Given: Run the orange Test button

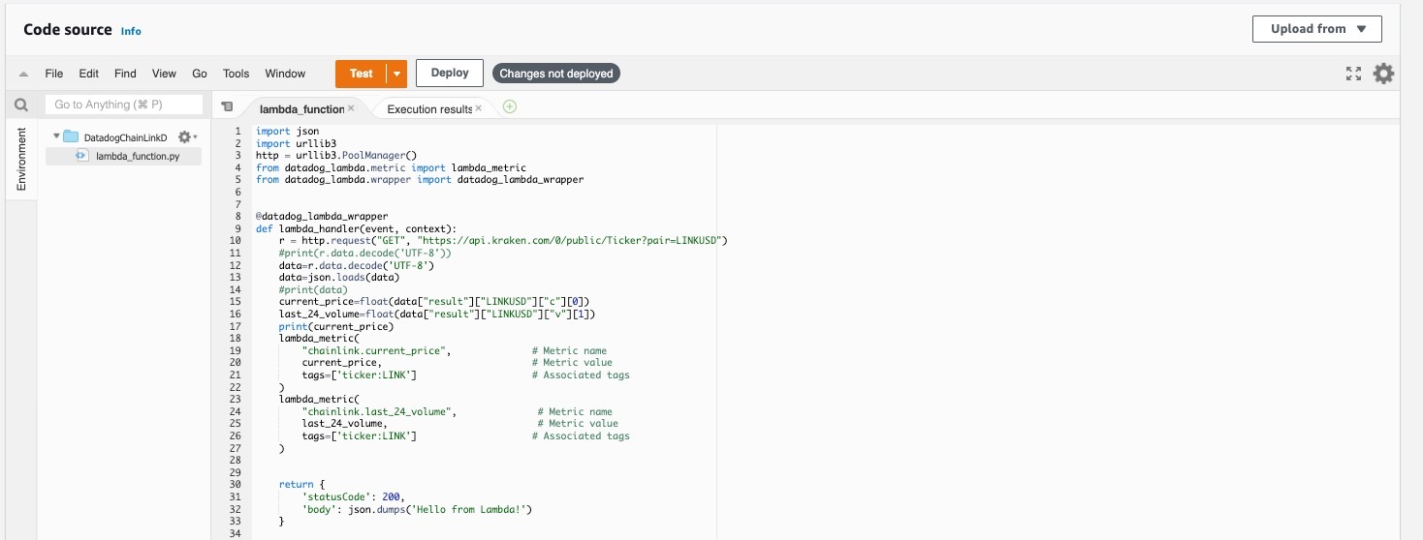Looking at the screenshot, I should coord(361,74).
